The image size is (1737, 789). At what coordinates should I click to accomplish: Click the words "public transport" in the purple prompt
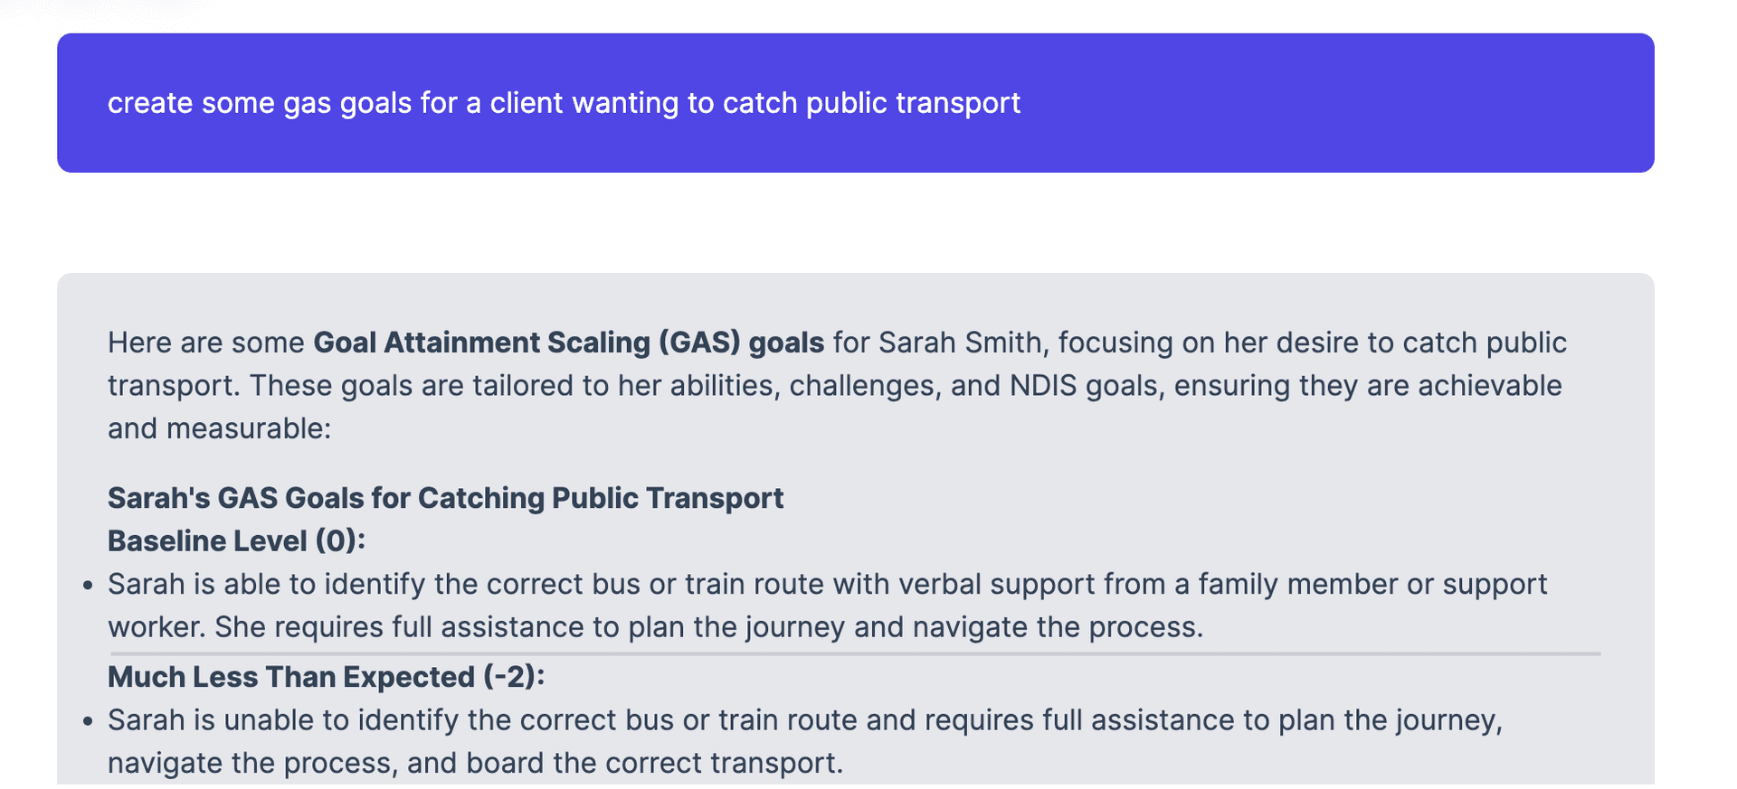(913, 103)
